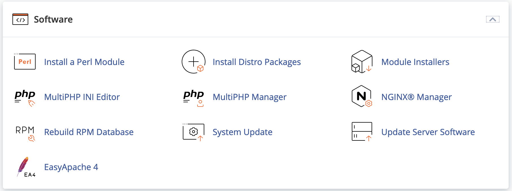Screen dimensions: 512x191
Task: Go to Module Installers link
Action: (415, 62)
